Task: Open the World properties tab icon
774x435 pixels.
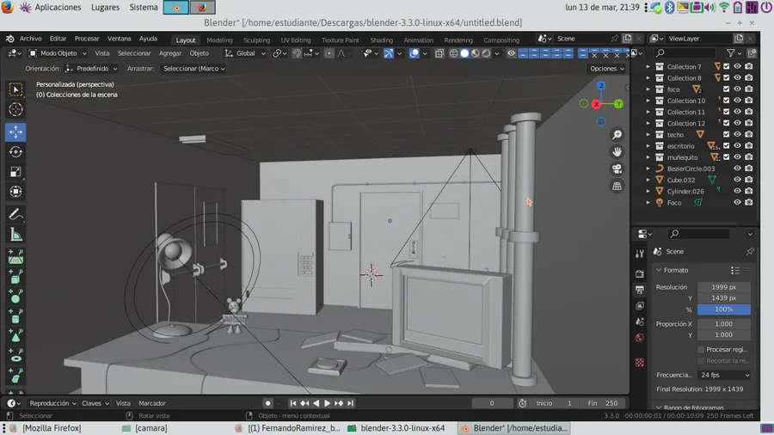Action: tap(640, 338)
